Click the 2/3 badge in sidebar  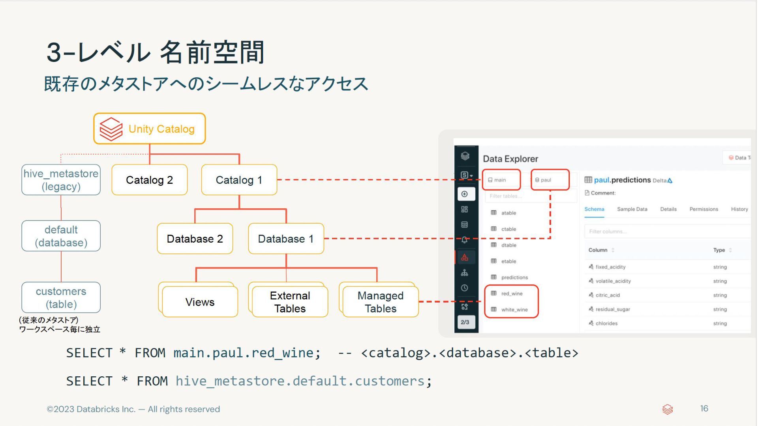point(465,322)
